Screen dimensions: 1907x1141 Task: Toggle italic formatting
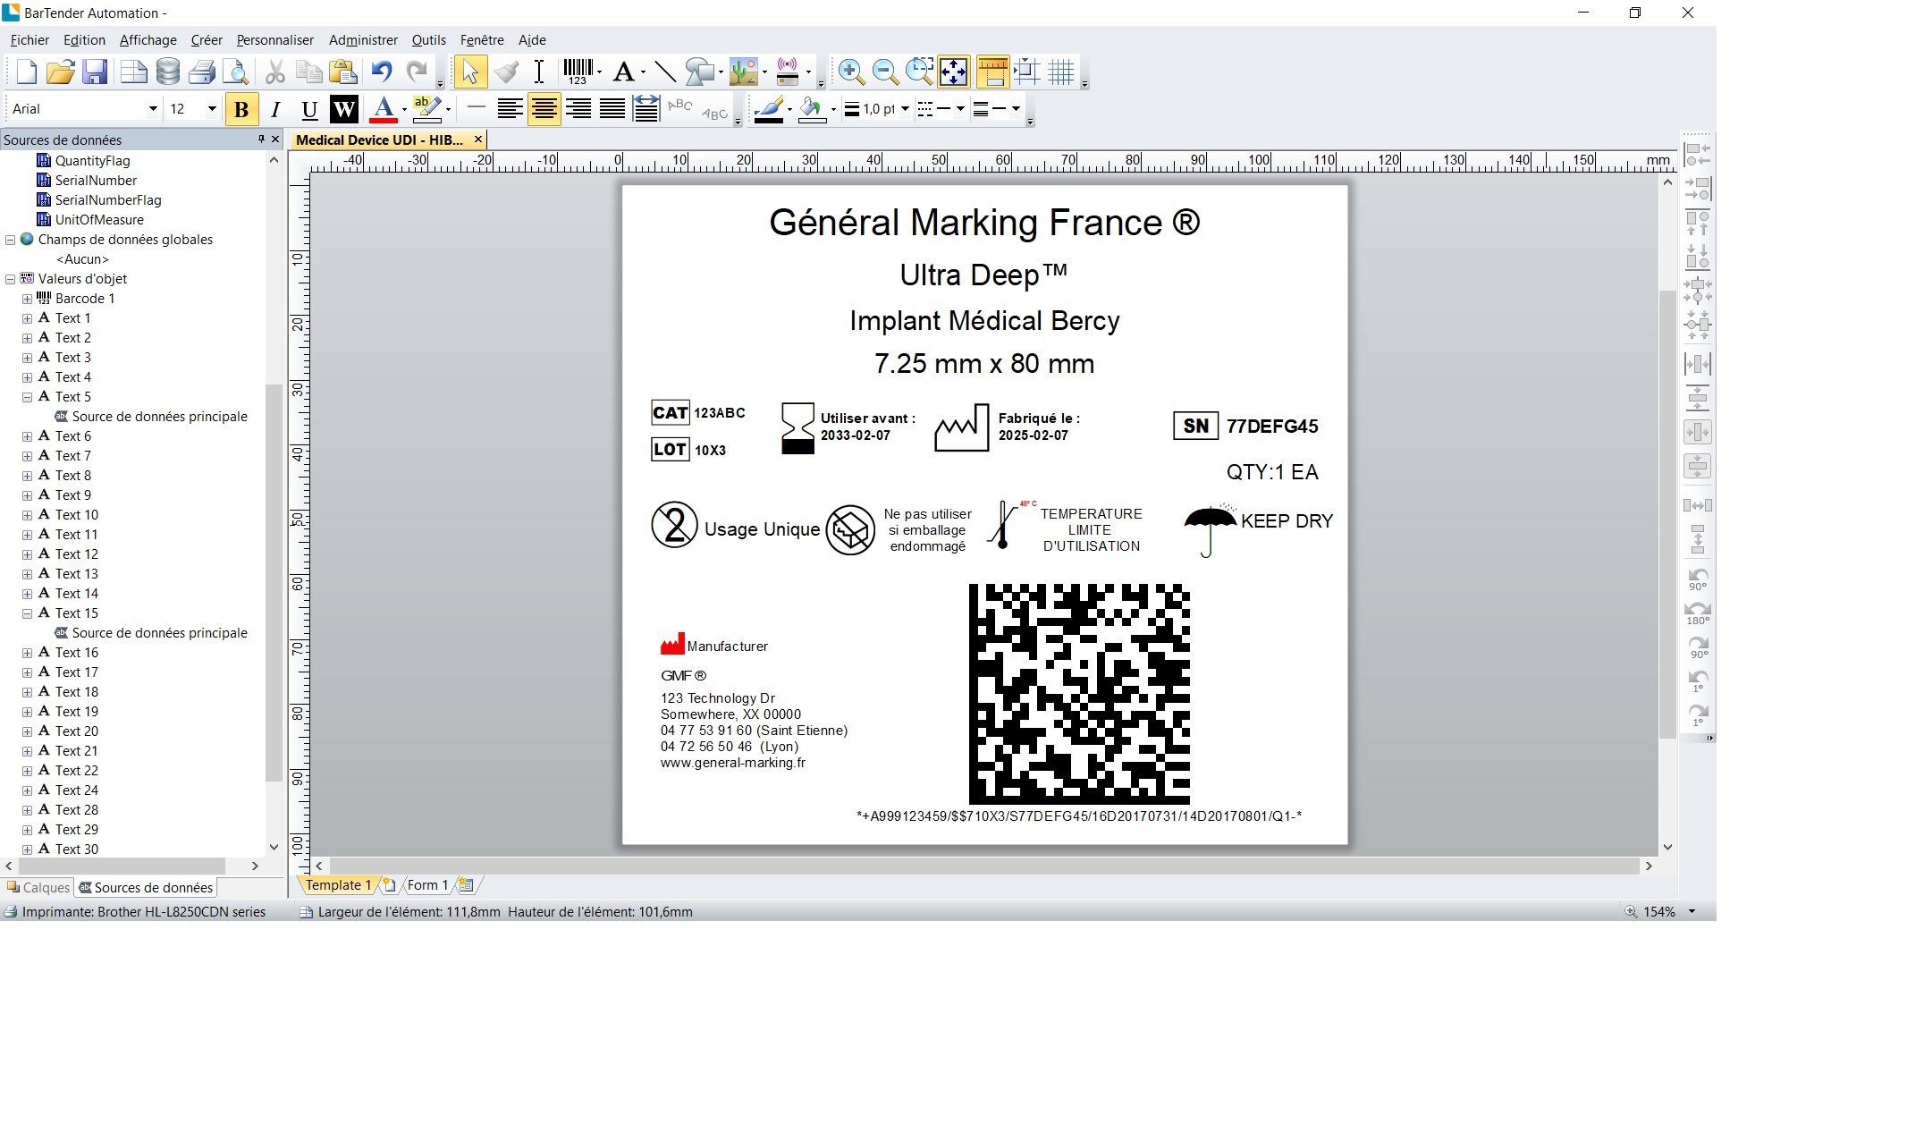275,109
